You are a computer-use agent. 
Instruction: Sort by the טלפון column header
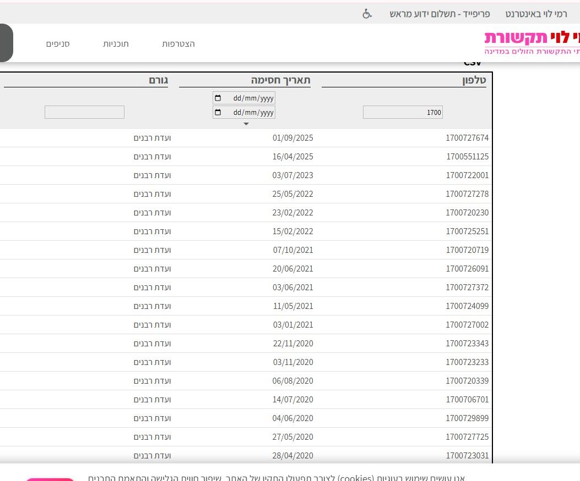pyautogui.click(x=474, y=80)
